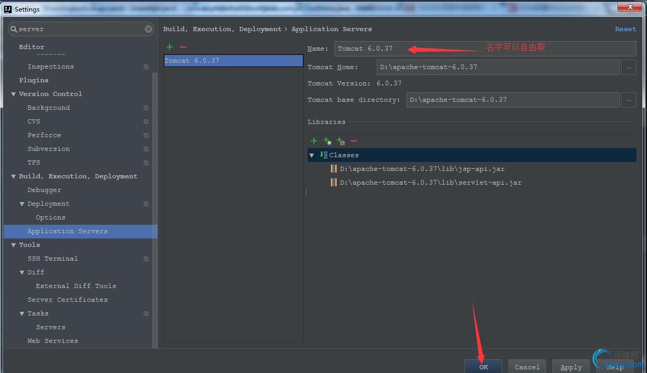This screenshot has height=373, width=647.
Task: Select TFS settings
Action: coord(34,162)
